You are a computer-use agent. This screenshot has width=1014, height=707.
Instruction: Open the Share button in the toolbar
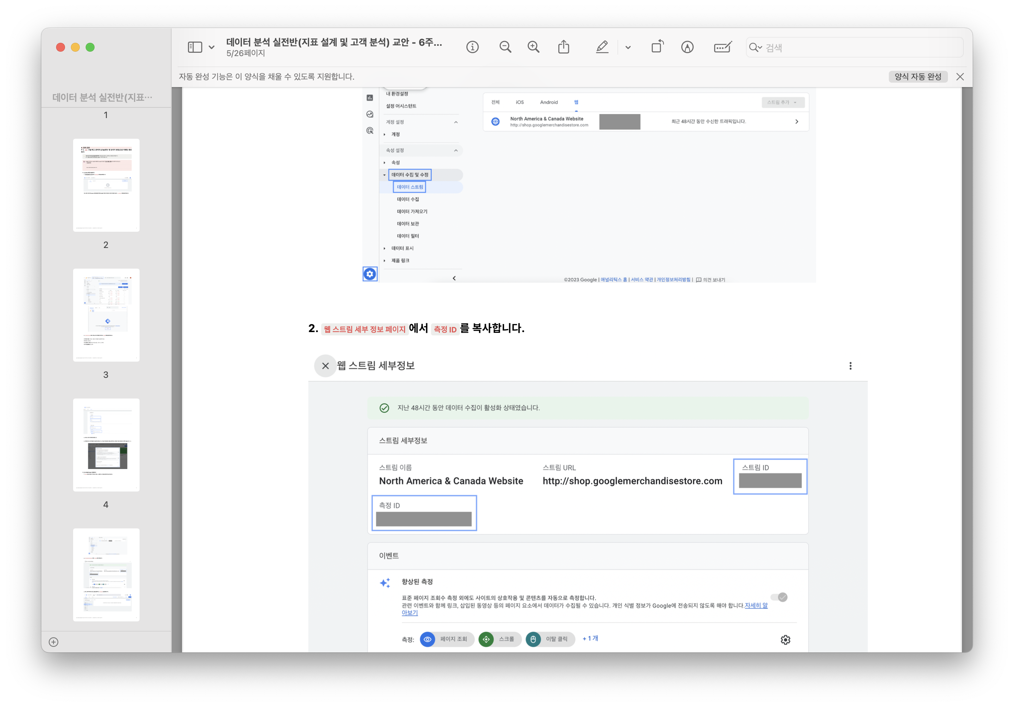point(563,47)
